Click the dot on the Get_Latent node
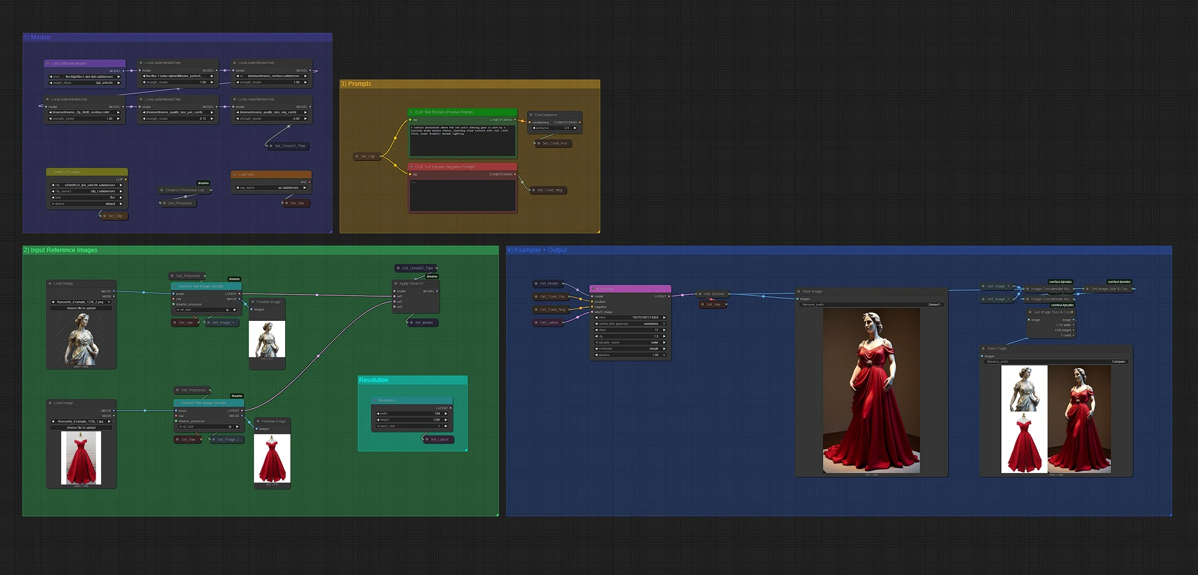 point(536,323)
